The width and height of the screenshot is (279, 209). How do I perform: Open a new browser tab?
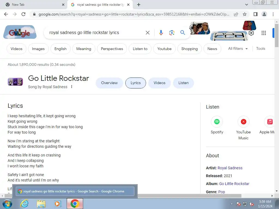click(x=139, y=5)
